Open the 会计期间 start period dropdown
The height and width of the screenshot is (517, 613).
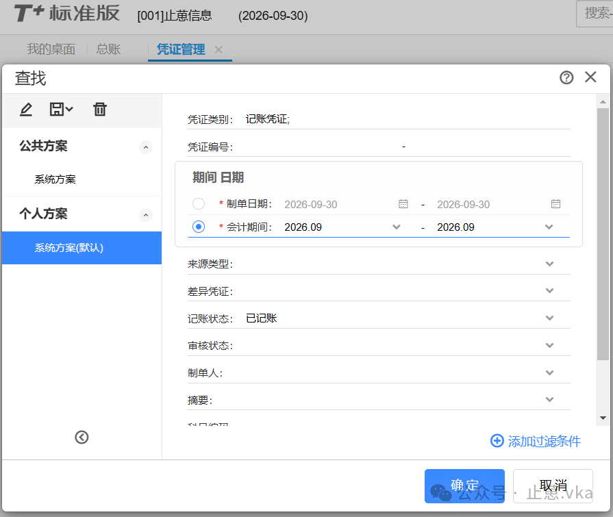coord(397,227)
